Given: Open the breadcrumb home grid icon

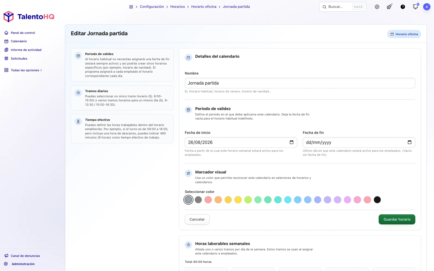Looking at the screenshot, I should click(131, 7).
